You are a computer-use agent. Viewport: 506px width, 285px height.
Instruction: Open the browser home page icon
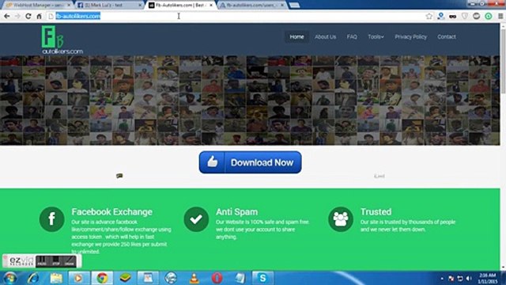tap(39, 16)
